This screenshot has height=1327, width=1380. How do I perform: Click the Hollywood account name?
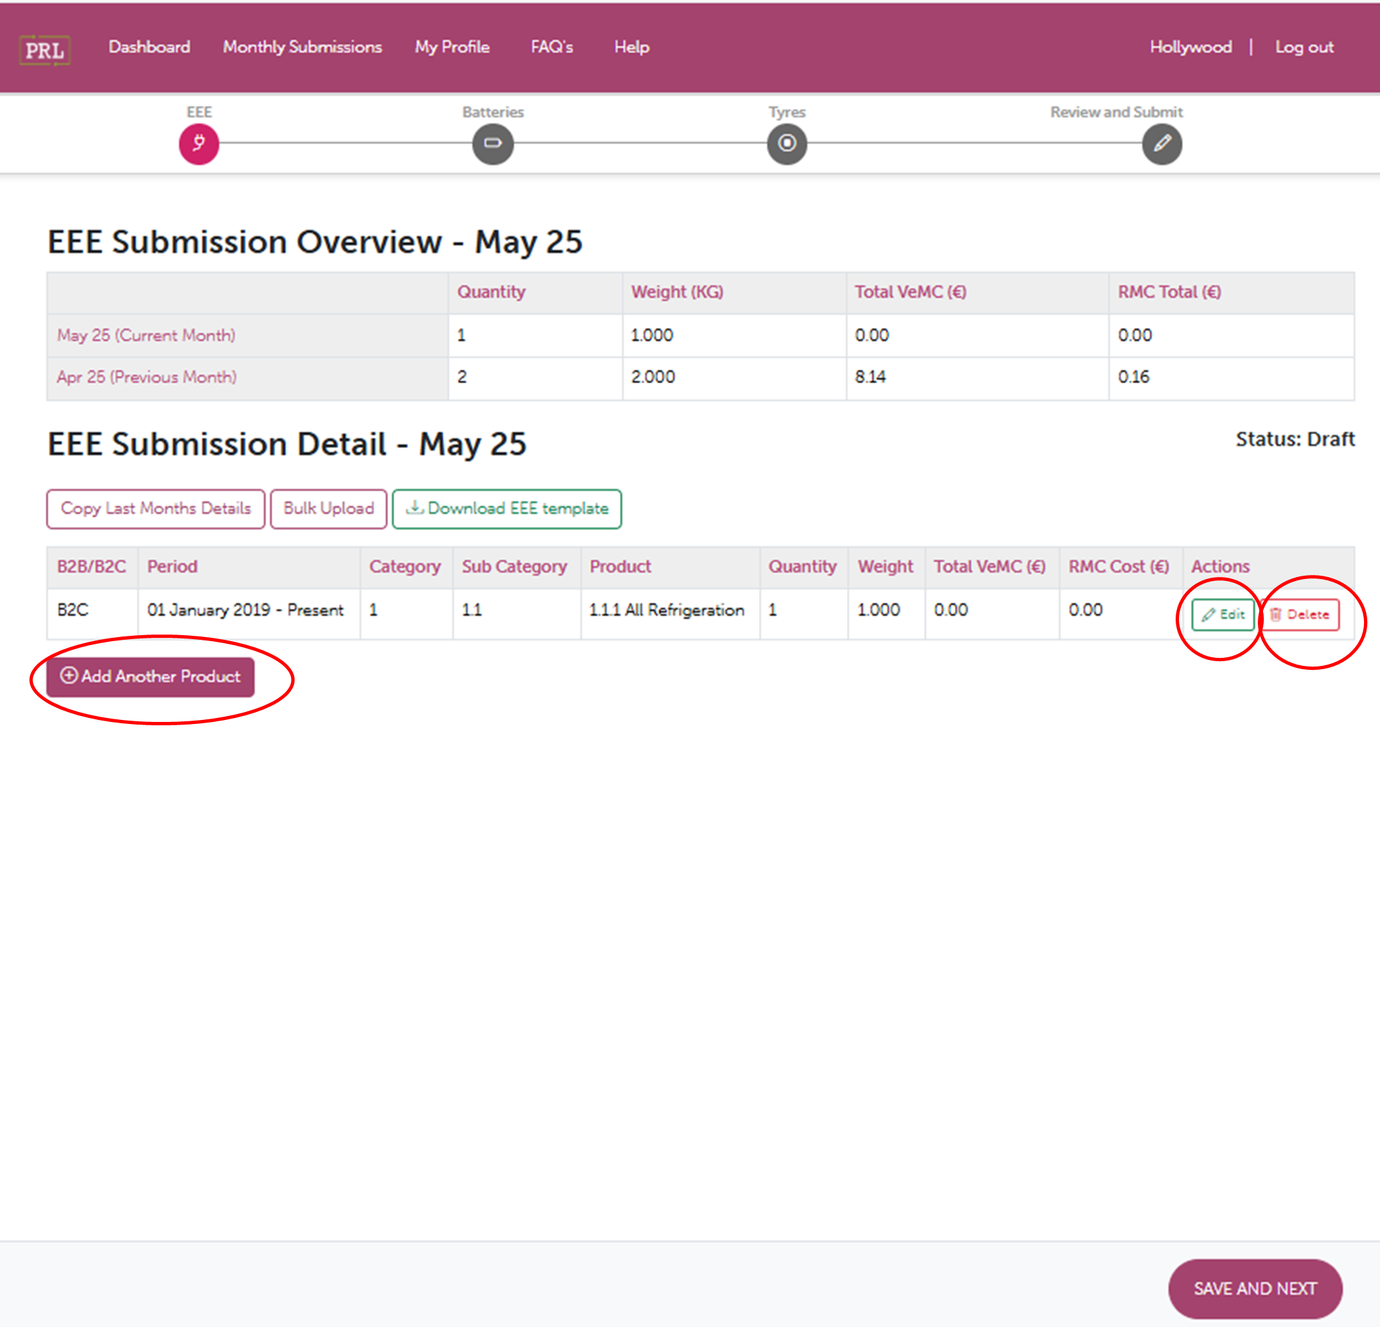[1190, 47]
